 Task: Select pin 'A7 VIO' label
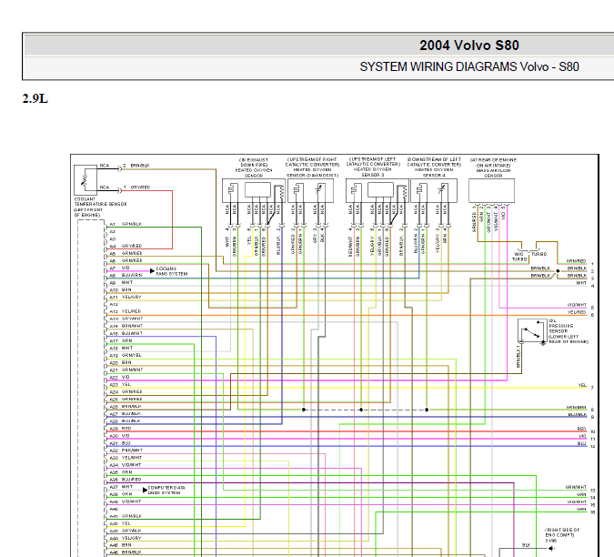[119, 268]
